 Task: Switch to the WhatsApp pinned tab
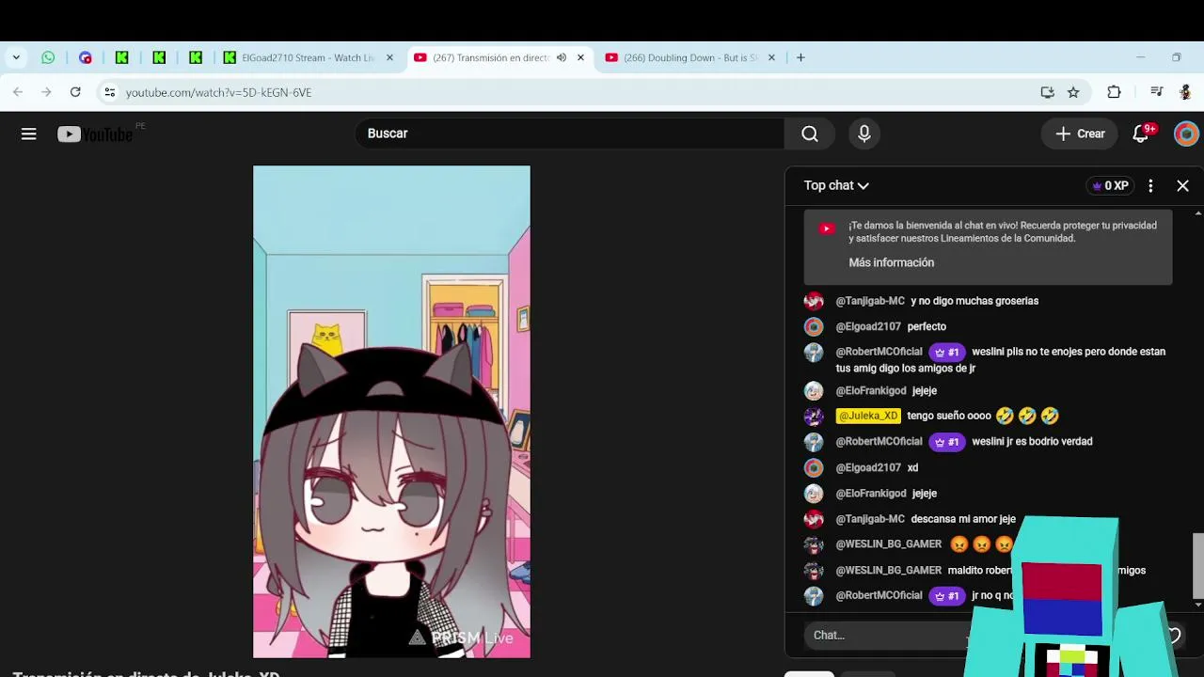click(x=48, y=57)
